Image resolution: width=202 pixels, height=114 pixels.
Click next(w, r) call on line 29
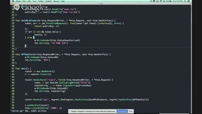(x=40, y=35)
